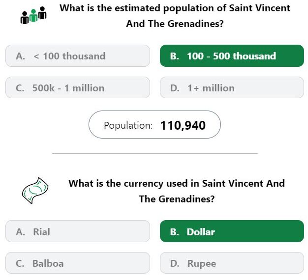308x280 pixels.
Task: Click the "B." letter on Dollar option
Action: pyautogui.click(x=175, y=232)
